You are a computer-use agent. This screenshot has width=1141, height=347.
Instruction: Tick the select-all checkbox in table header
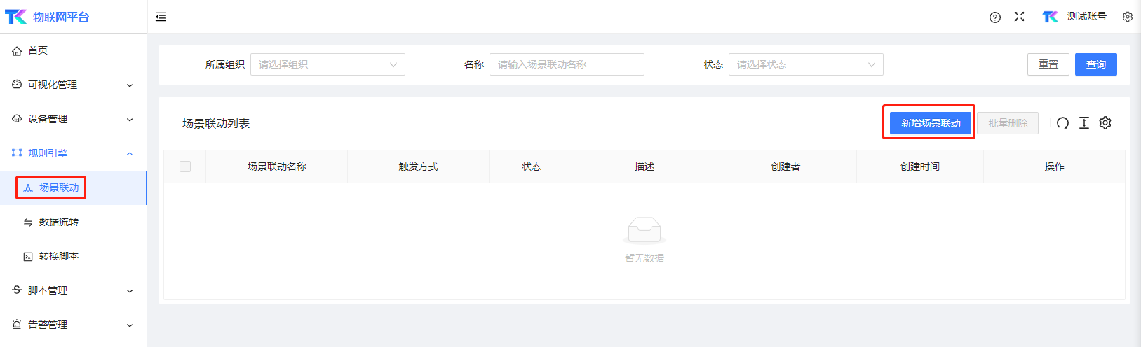[x=185, y=167]
